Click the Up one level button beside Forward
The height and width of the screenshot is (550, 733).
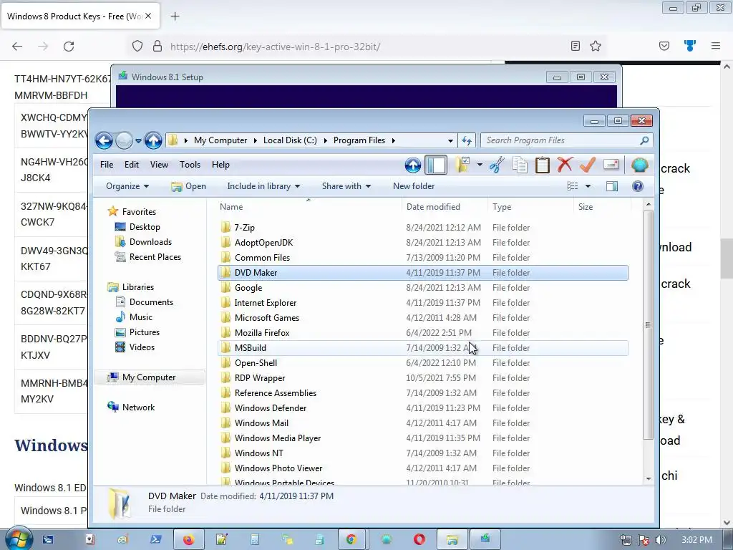[x=153, y=140]
